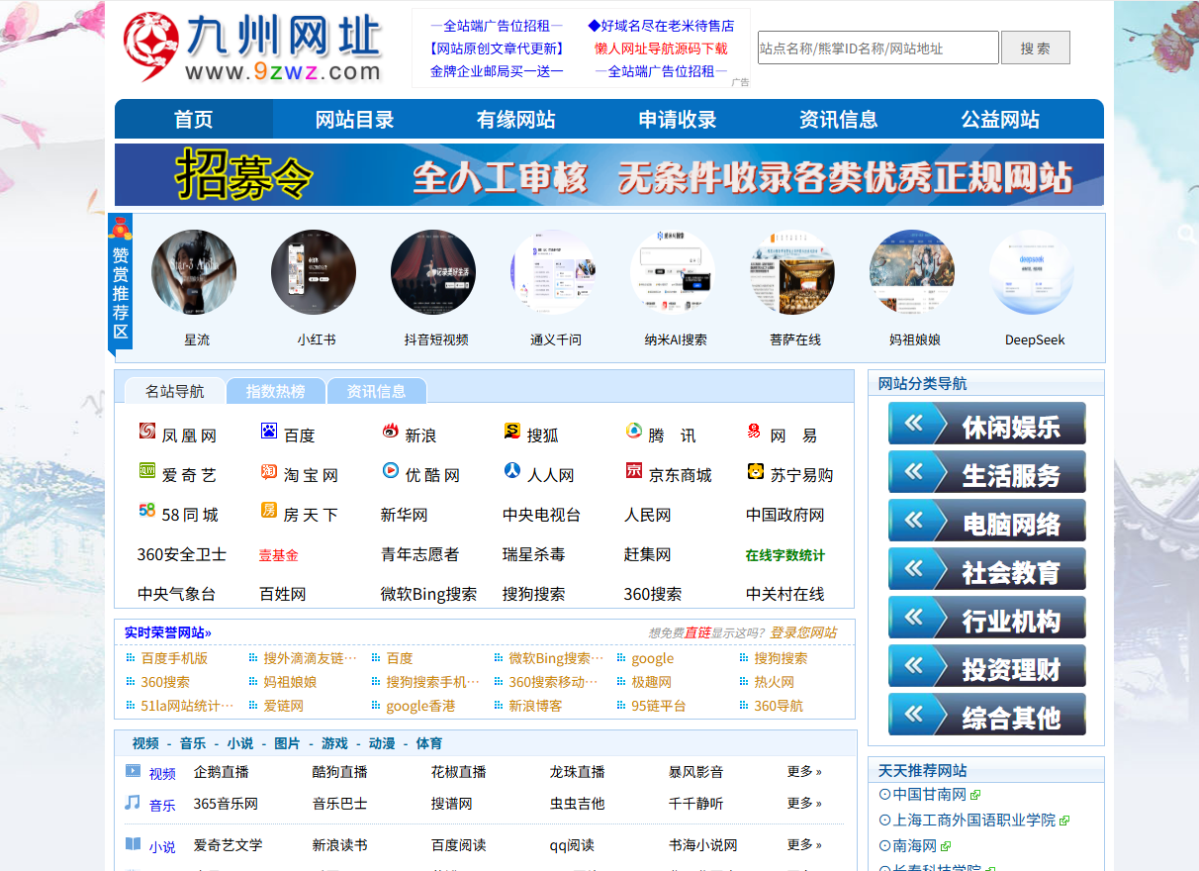The height and width of the screenshot is (871, 1199).
Task: Open the 抖音短视频 circular thumbnail
Action: tap(433, 272)
